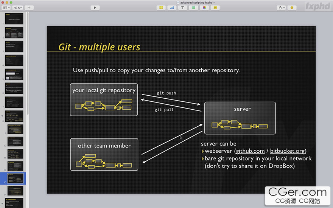Select slide 8 thumbnail
333x208 pixels.
coord(14,116)
